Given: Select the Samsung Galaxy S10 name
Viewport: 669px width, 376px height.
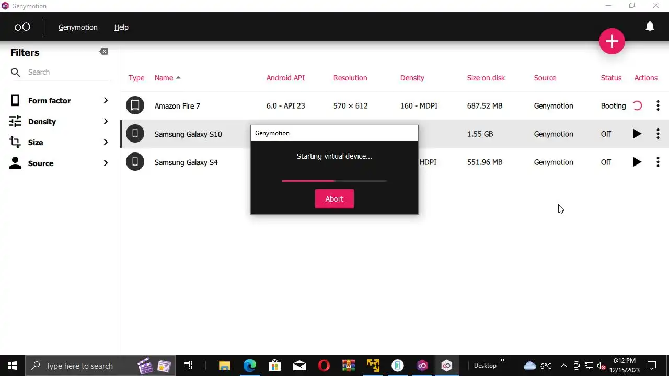Looking at the screenshot, I should [188, 134].
